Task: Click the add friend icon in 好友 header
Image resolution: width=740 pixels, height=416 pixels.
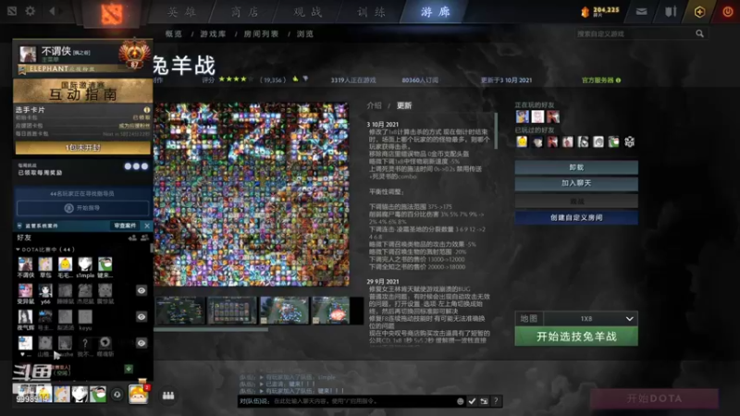Action: click(132, 238)
